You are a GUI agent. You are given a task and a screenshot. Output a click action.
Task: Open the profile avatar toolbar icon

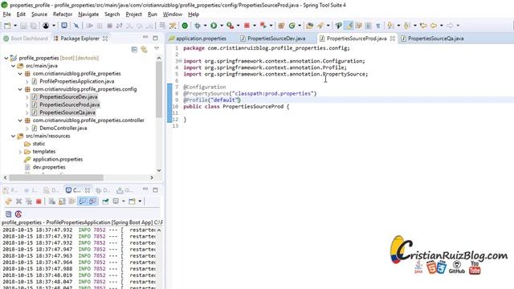click(46, 26)
